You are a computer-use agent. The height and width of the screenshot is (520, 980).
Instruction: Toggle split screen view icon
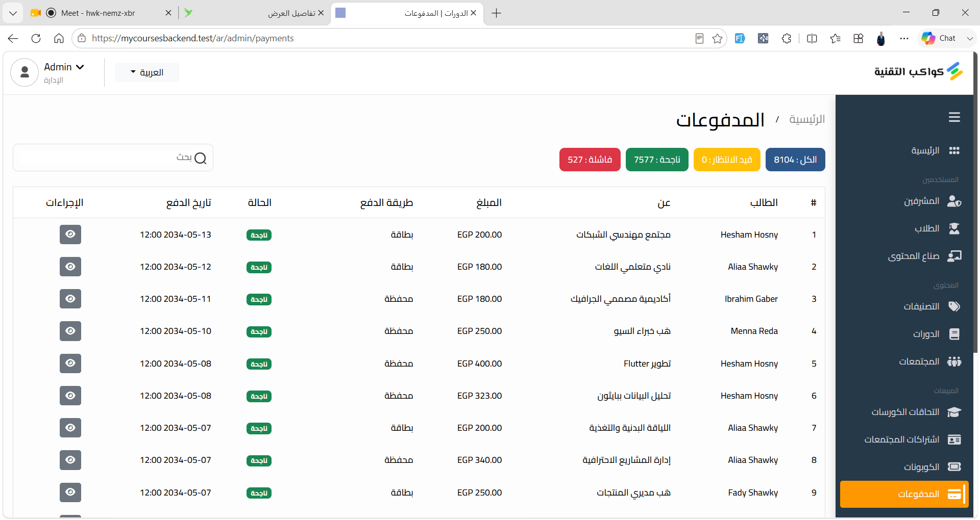[x=812, y=38]
